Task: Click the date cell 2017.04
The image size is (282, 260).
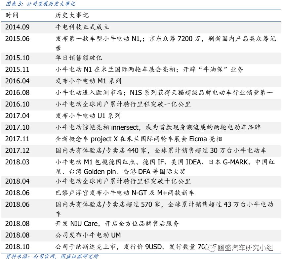Action: [17, 116]
